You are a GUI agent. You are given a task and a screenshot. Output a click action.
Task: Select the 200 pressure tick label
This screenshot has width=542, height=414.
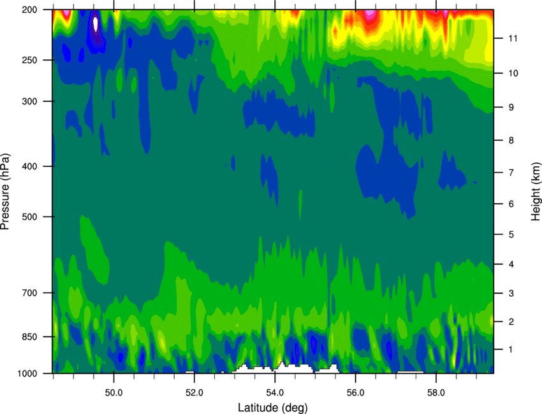tap(29, 10)
